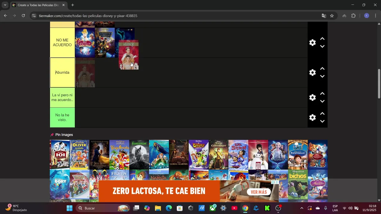
Task: Select the 101 Dálmatas poster
Action: tap(60, 155)
